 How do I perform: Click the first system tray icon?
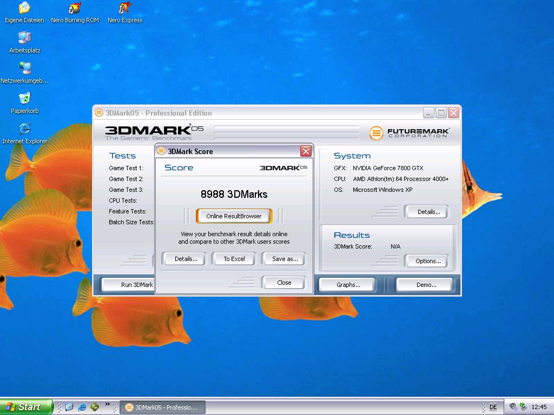(513, 407)
